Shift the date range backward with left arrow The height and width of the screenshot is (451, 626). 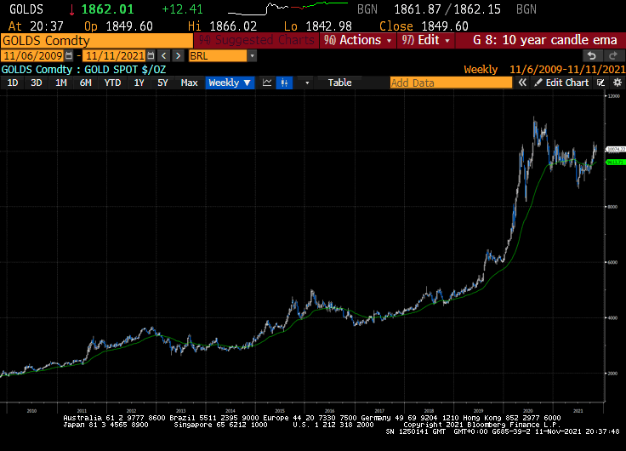[163, 55]
